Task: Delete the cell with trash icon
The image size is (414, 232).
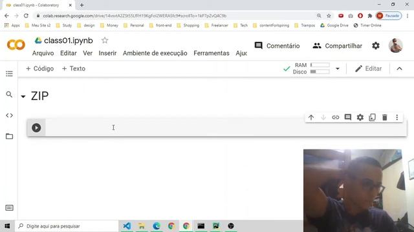Action: click(x=385, y=117)
